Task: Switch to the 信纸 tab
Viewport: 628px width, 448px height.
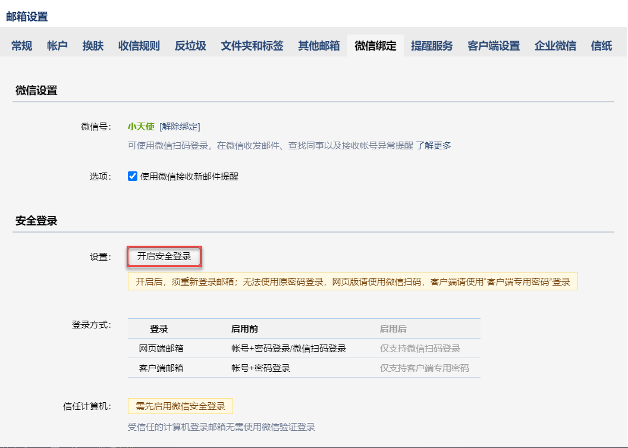Action: (x=601, y=46)
